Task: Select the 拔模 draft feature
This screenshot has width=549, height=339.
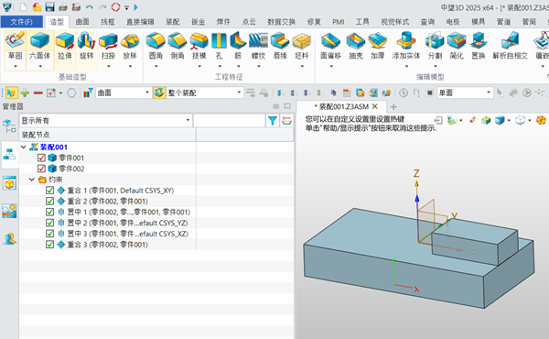Action: coord(199,46)
